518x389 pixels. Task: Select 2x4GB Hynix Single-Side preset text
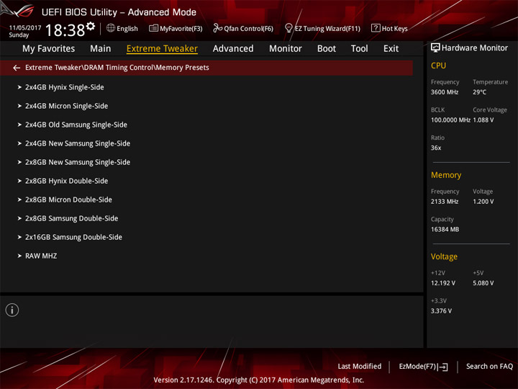coord(65,87)
